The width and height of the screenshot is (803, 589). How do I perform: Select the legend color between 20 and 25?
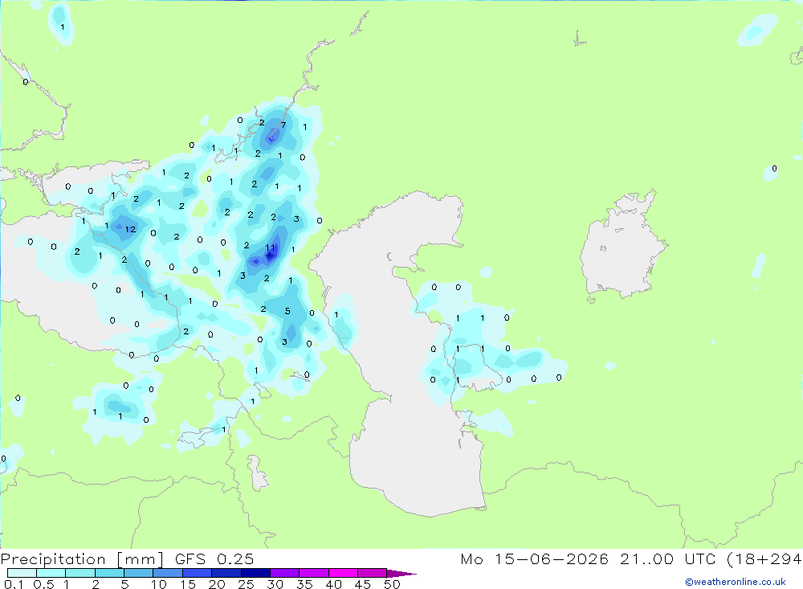click(x=226, y=573)
